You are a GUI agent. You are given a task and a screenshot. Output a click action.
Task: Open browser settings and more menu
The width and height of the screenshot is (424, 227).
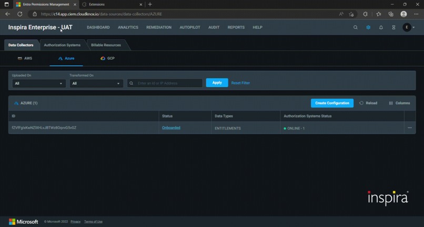416,14
